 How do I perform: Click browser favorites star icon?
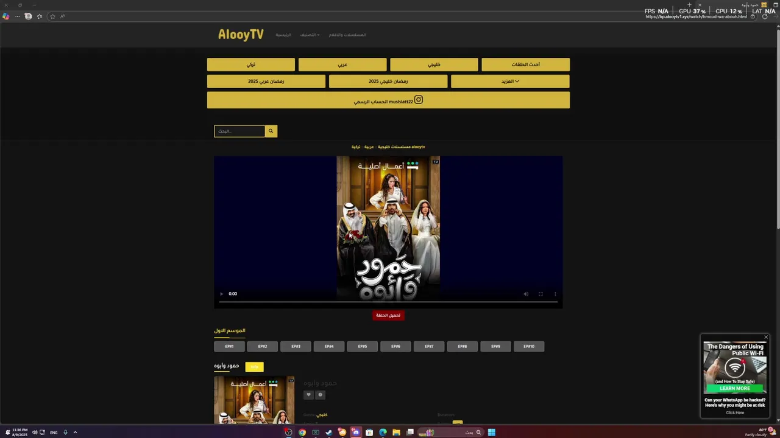(x=52, y=16)
